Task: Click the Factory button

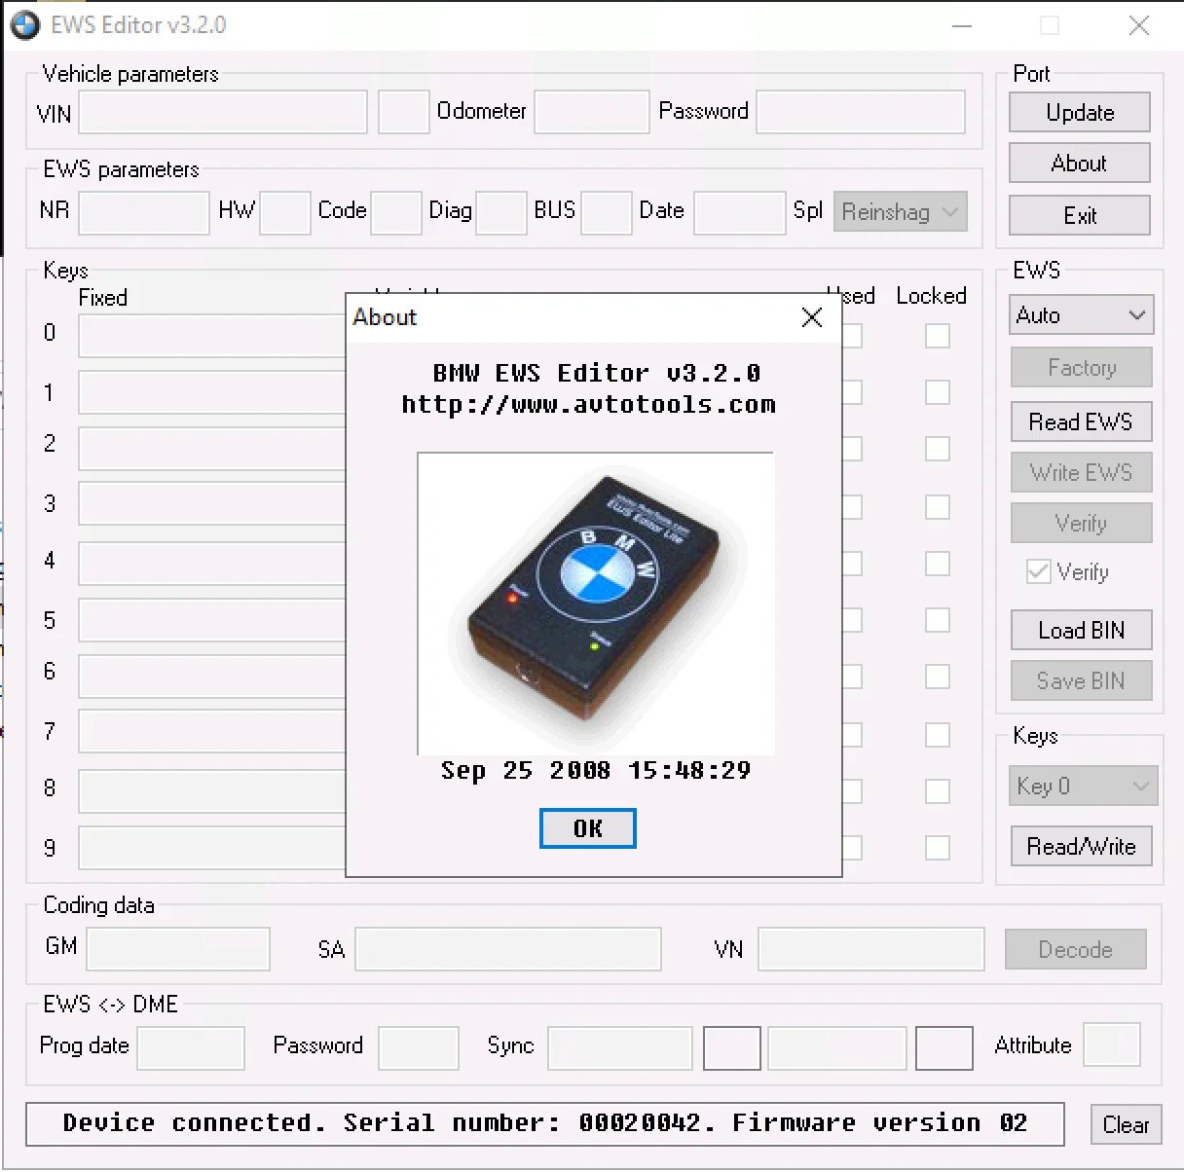Action: [x=1082, y=367]
